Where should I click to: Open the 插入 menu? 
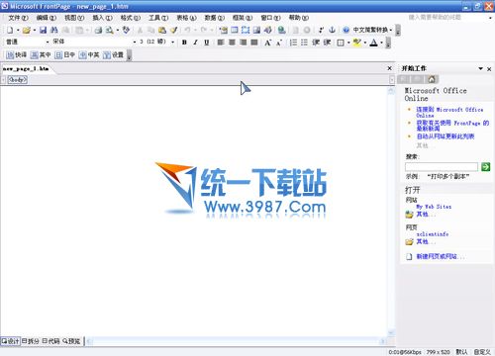(102, 18)
